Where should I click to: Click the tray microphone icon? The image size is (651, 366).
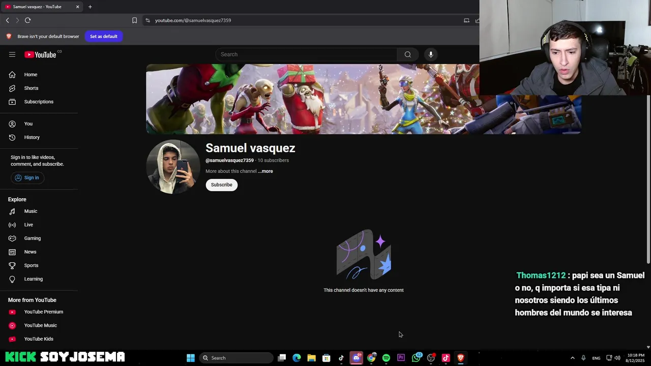583,358
